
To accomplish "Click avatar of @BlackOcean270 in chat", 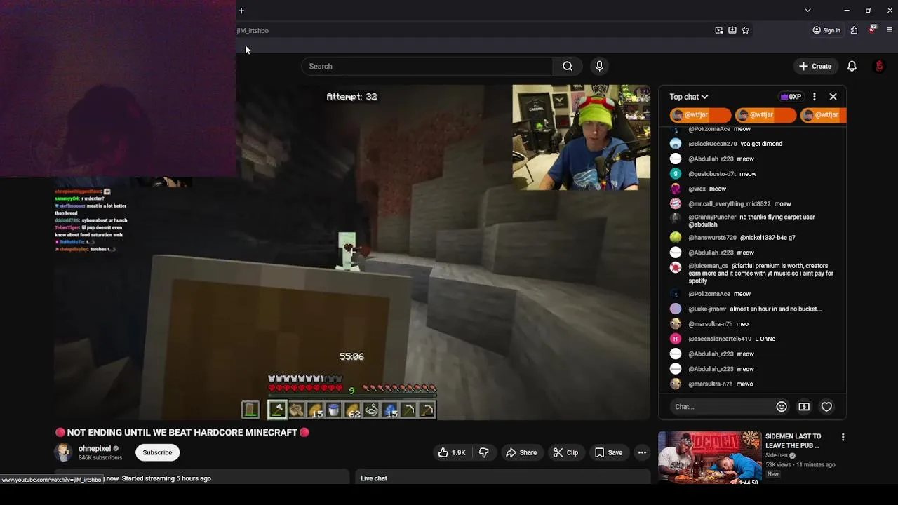I will click(676, 144).
